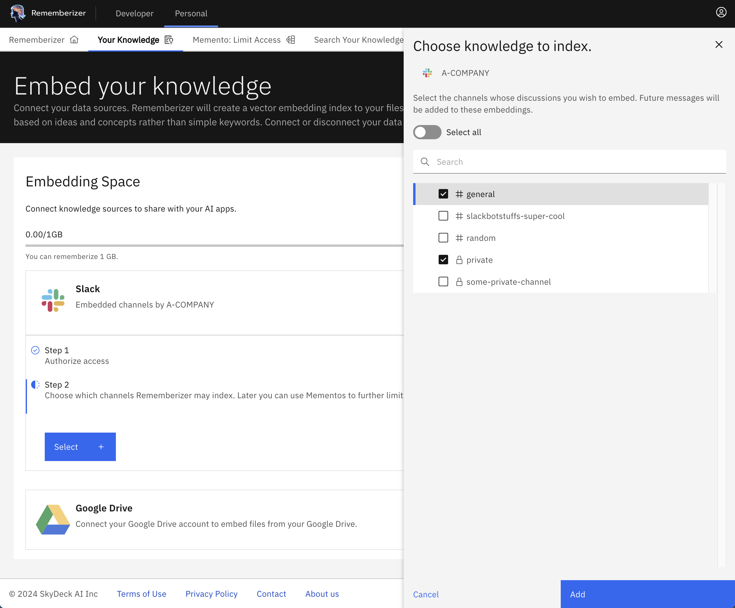The image size is (735, 608).
Task: Check the slackbotstuffs-super-cool channel
Action: coord(443,216)
